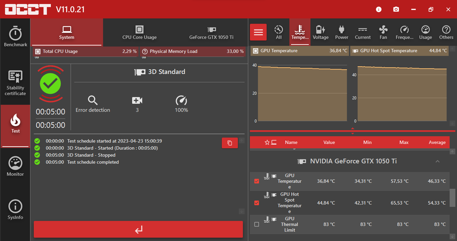
Task: Open the info icon in the title bar
Action: tap(379, 9)
